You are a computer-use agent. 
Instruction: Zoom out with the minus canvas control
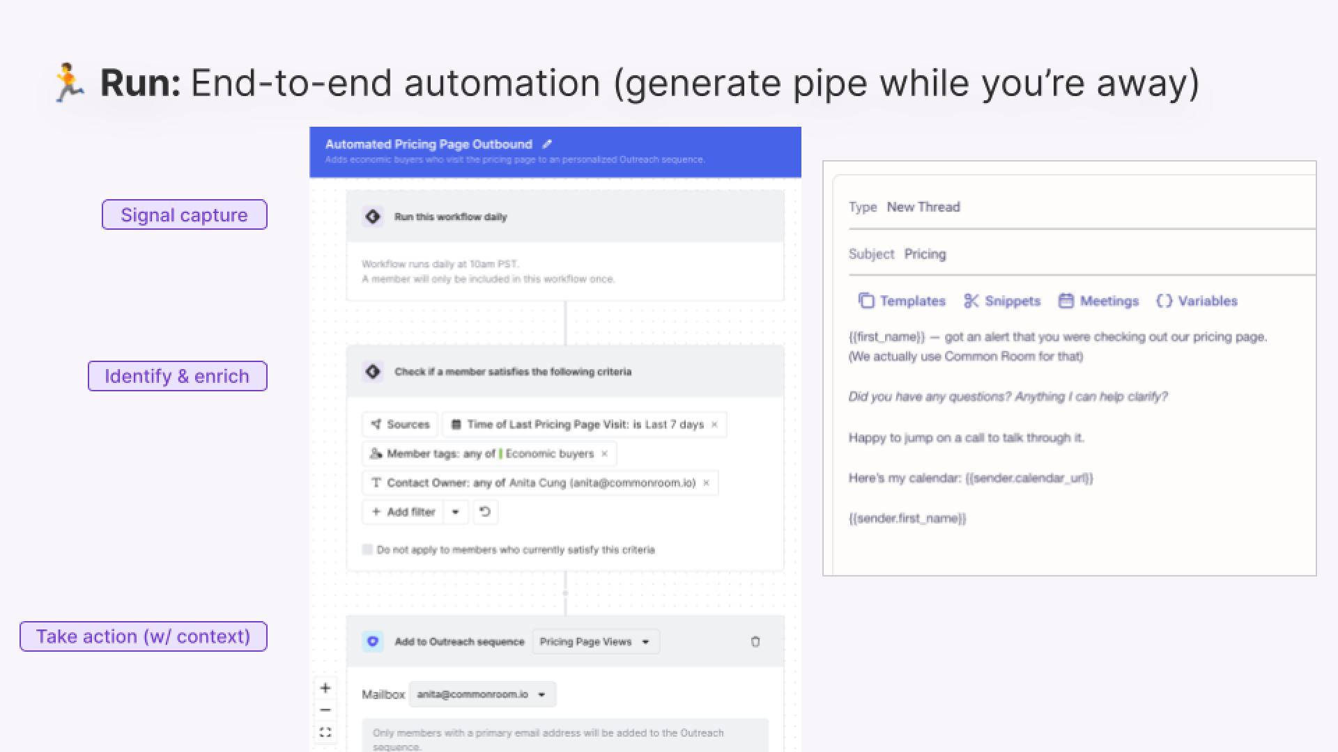325,710
